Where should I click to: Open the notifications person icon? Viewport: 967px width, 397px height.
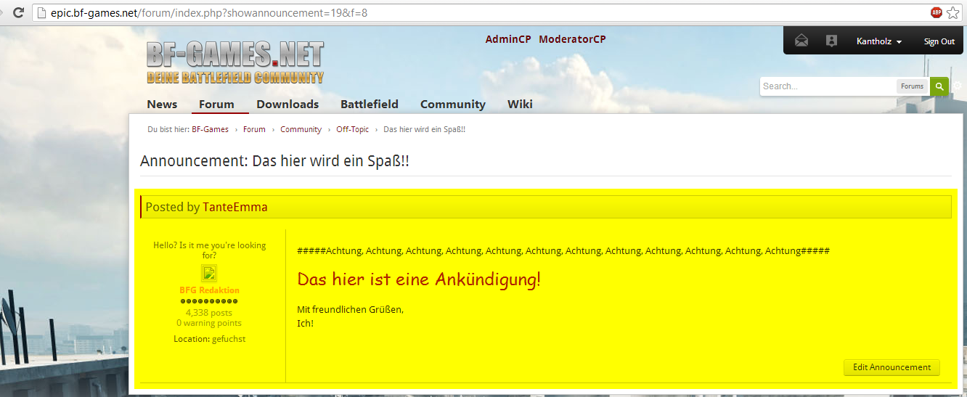[831, 41]
